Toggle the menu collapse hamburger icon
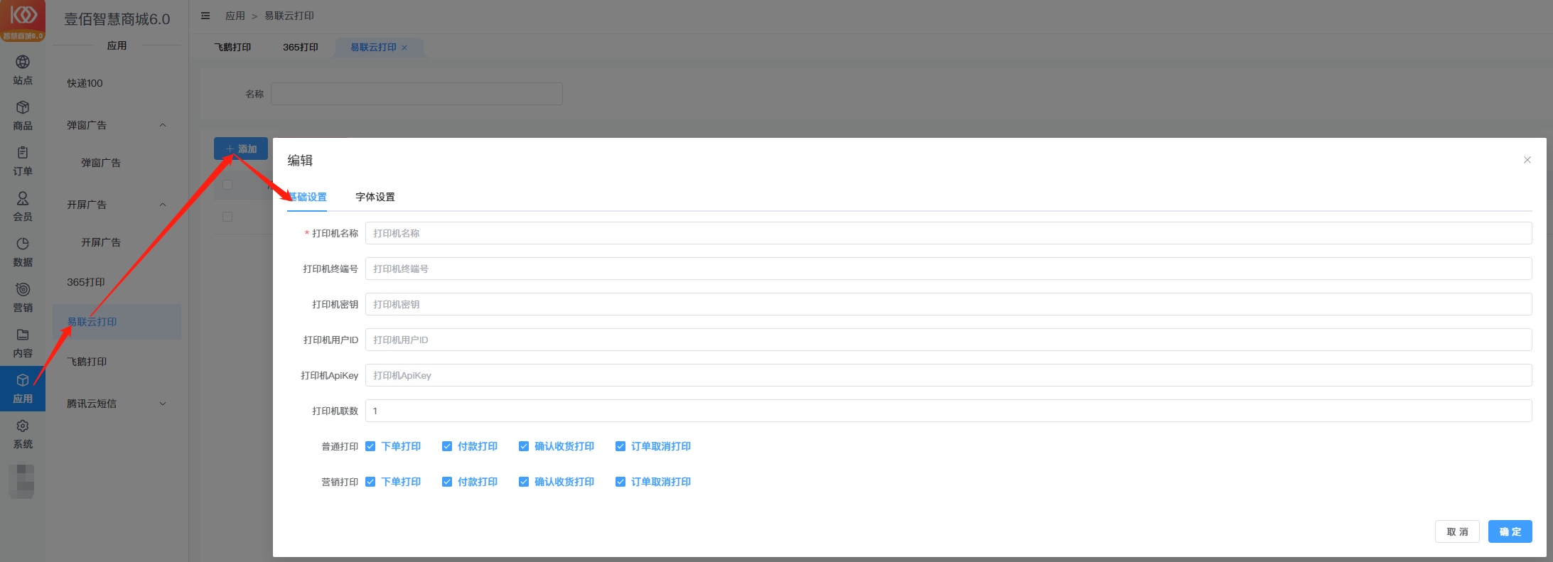The height and width of the screenshot is (562, 1553). [205, 16]
